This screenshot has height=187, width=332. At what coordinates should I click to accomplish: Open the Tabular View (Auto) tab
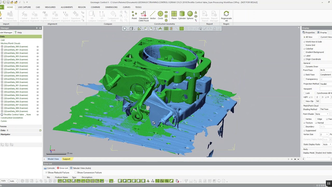80,168
